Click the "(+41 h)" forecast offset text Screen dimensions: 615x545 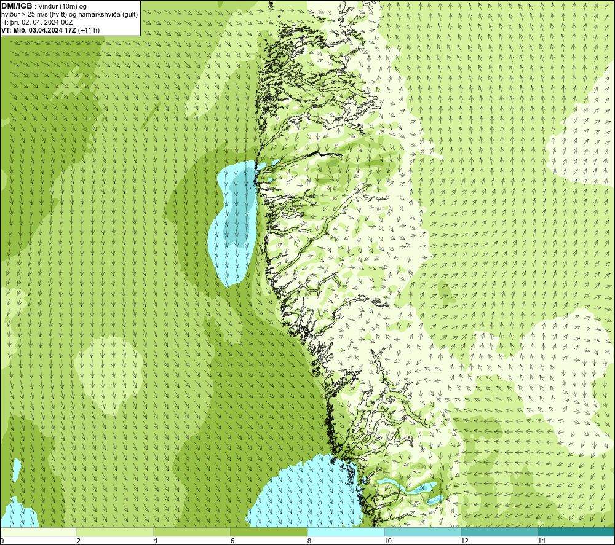89,30
